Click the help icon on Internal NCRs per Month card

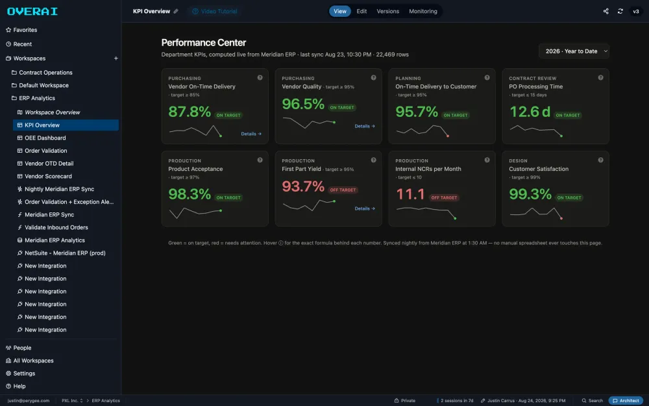(487, 160)
